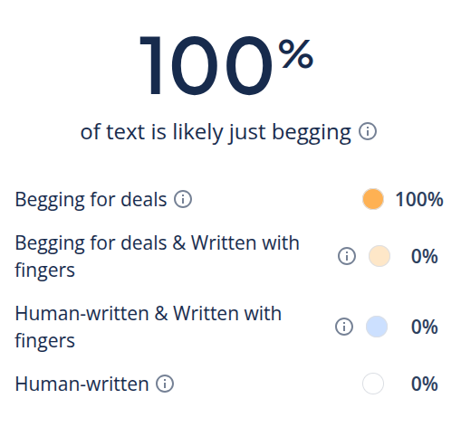This screenshot has height=446, width=461.
Task: Click the 'Begging for deals' label
Action: [91, 200]
